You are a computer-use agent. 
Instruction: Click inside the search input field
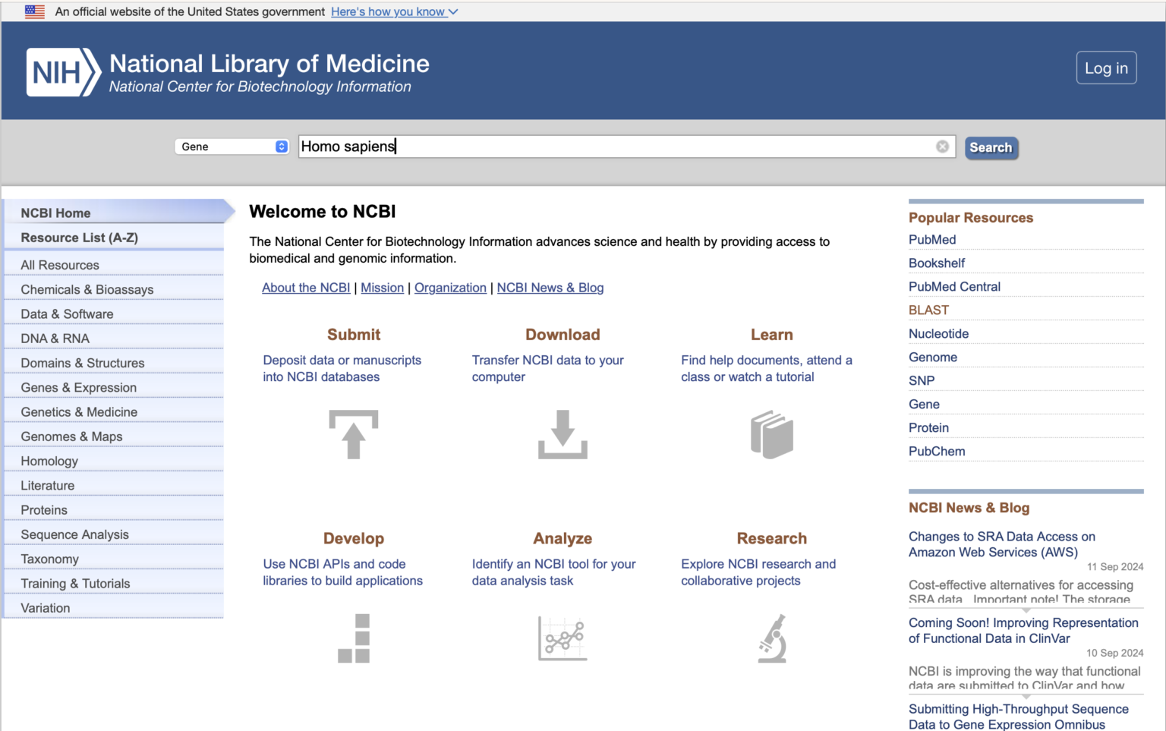531,146
